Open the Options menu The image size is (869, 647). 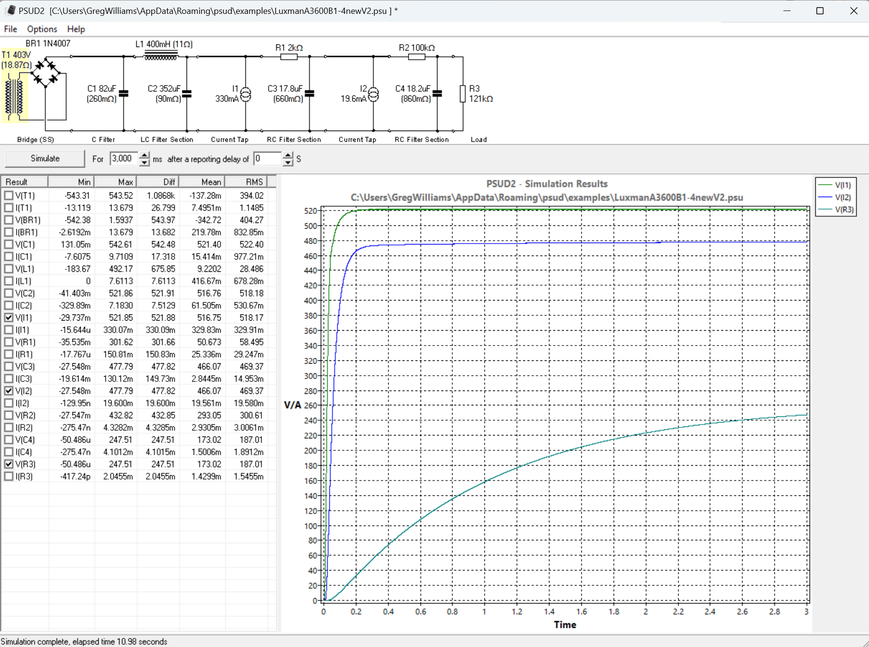(x=42, y=29)
